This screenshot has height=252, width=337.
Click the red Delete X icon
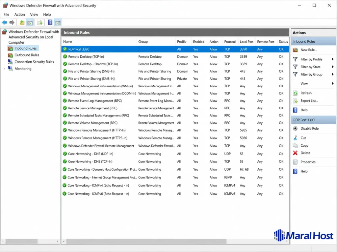point(295,153)
